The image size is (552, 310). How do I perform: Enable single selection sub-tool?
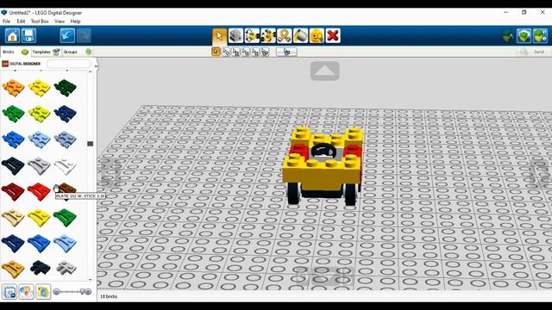tap(216, 52)
